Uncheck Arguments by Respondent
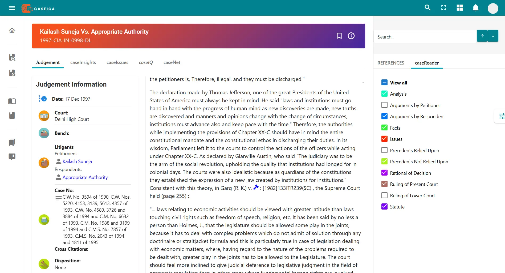 click(x=384, y=116)
